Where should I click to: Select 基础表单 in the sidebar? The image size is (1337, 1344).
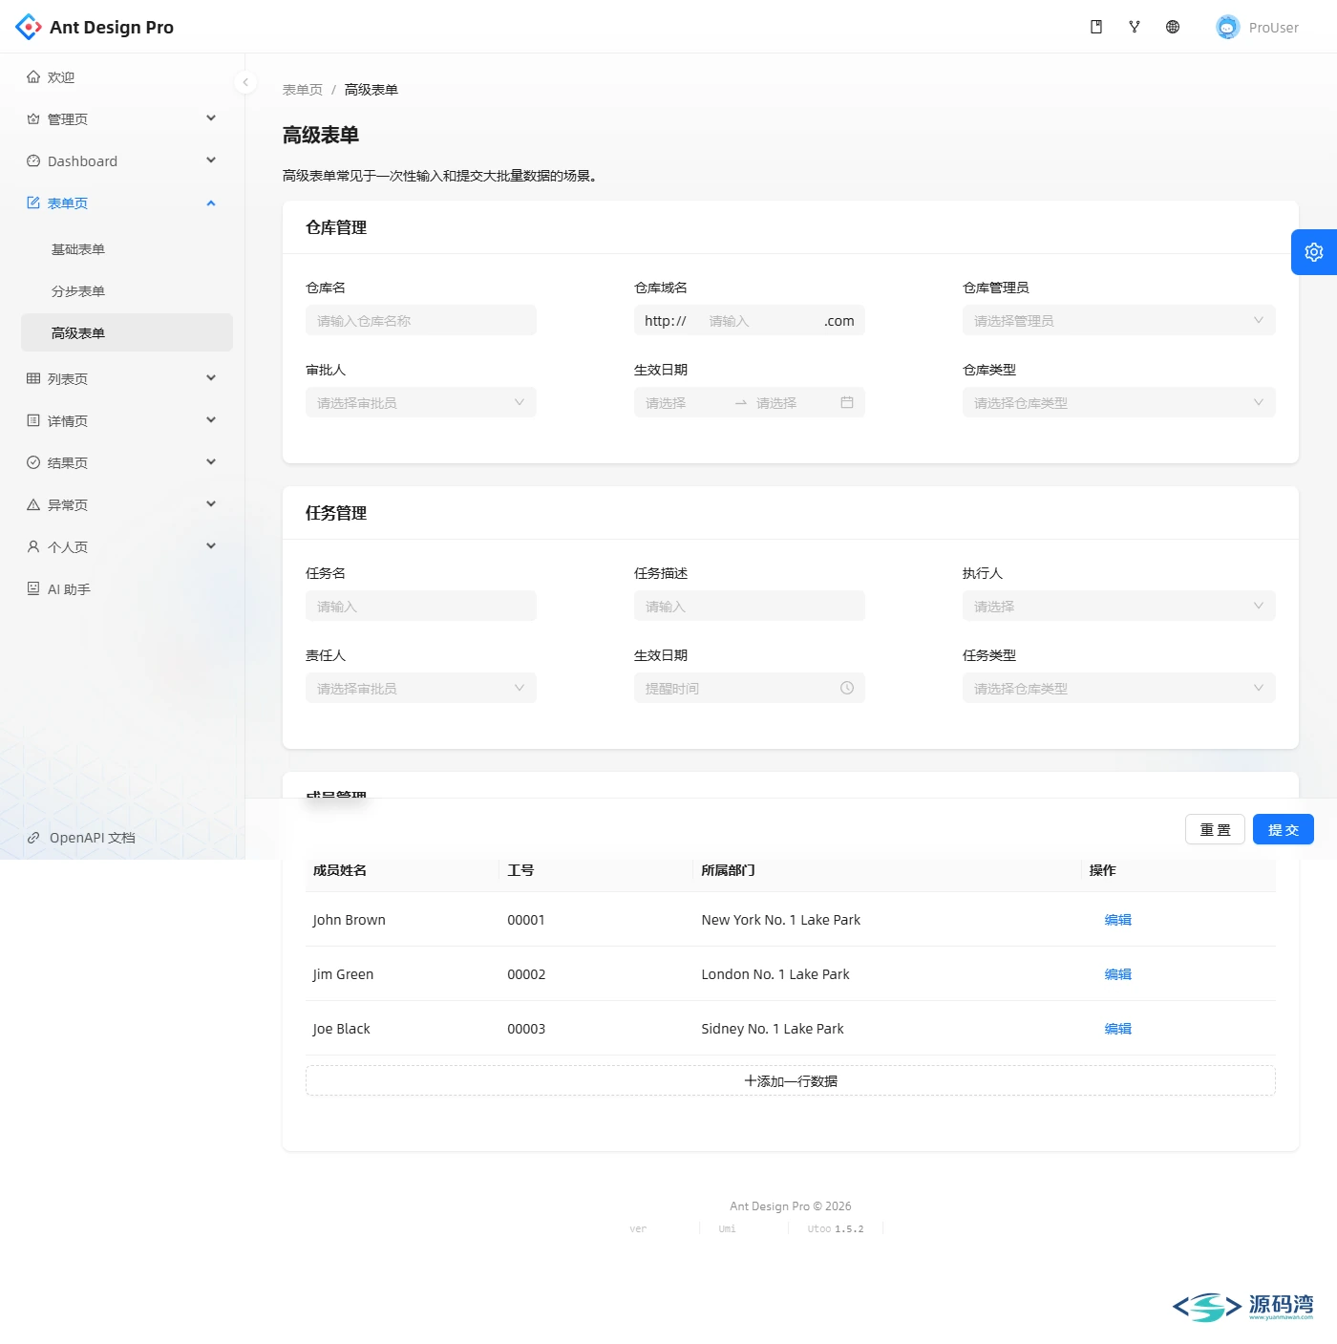click(127, 248)
